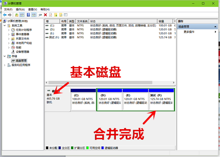Click the 未分配 black legend swatch
Screen dimensions: 220x157
[47, 148]
